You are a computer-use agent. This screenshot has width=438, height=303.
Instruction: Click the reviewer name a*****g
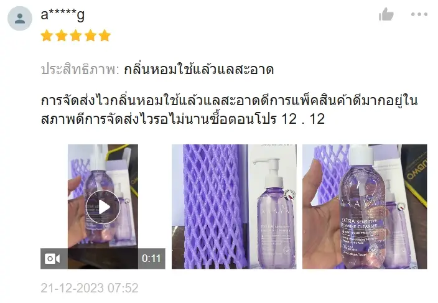click(62, 14)
